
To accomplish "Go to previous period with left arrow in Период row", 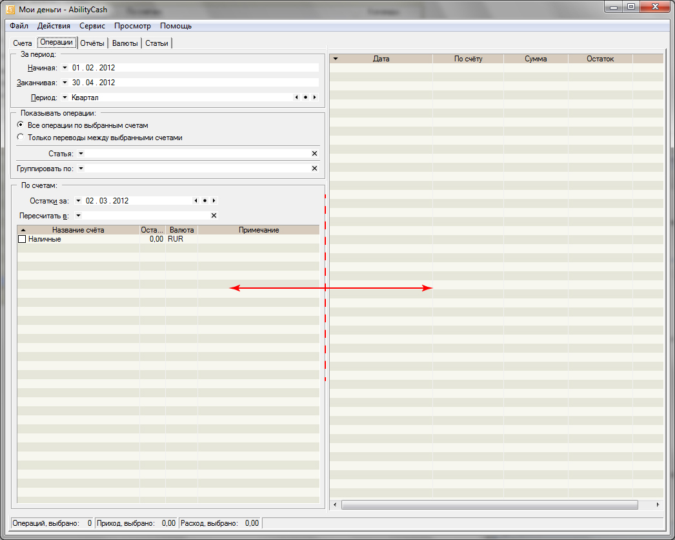I will tap(296, 98).
